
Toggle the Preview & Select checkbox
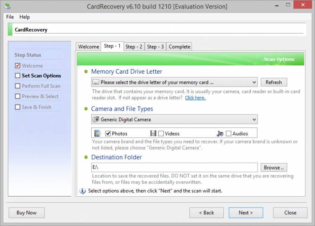click(18, 96)
